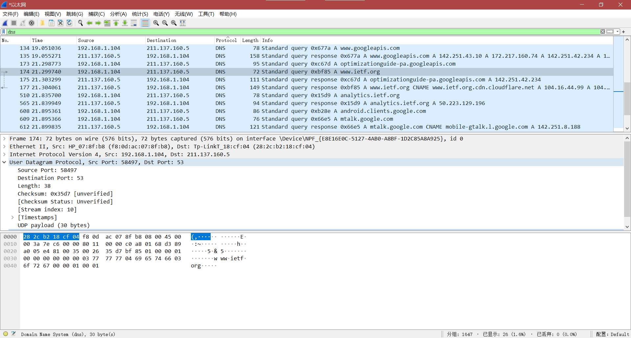The image size is (631, 338).
Task: Open capture options gear icon
Action: point(32,23)
